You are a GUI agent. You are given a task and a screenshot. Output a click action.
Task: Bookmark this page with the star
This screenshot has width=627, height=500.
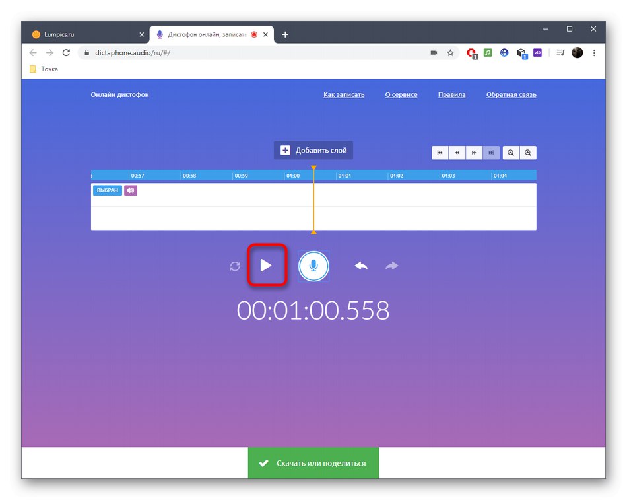(450, 53)
